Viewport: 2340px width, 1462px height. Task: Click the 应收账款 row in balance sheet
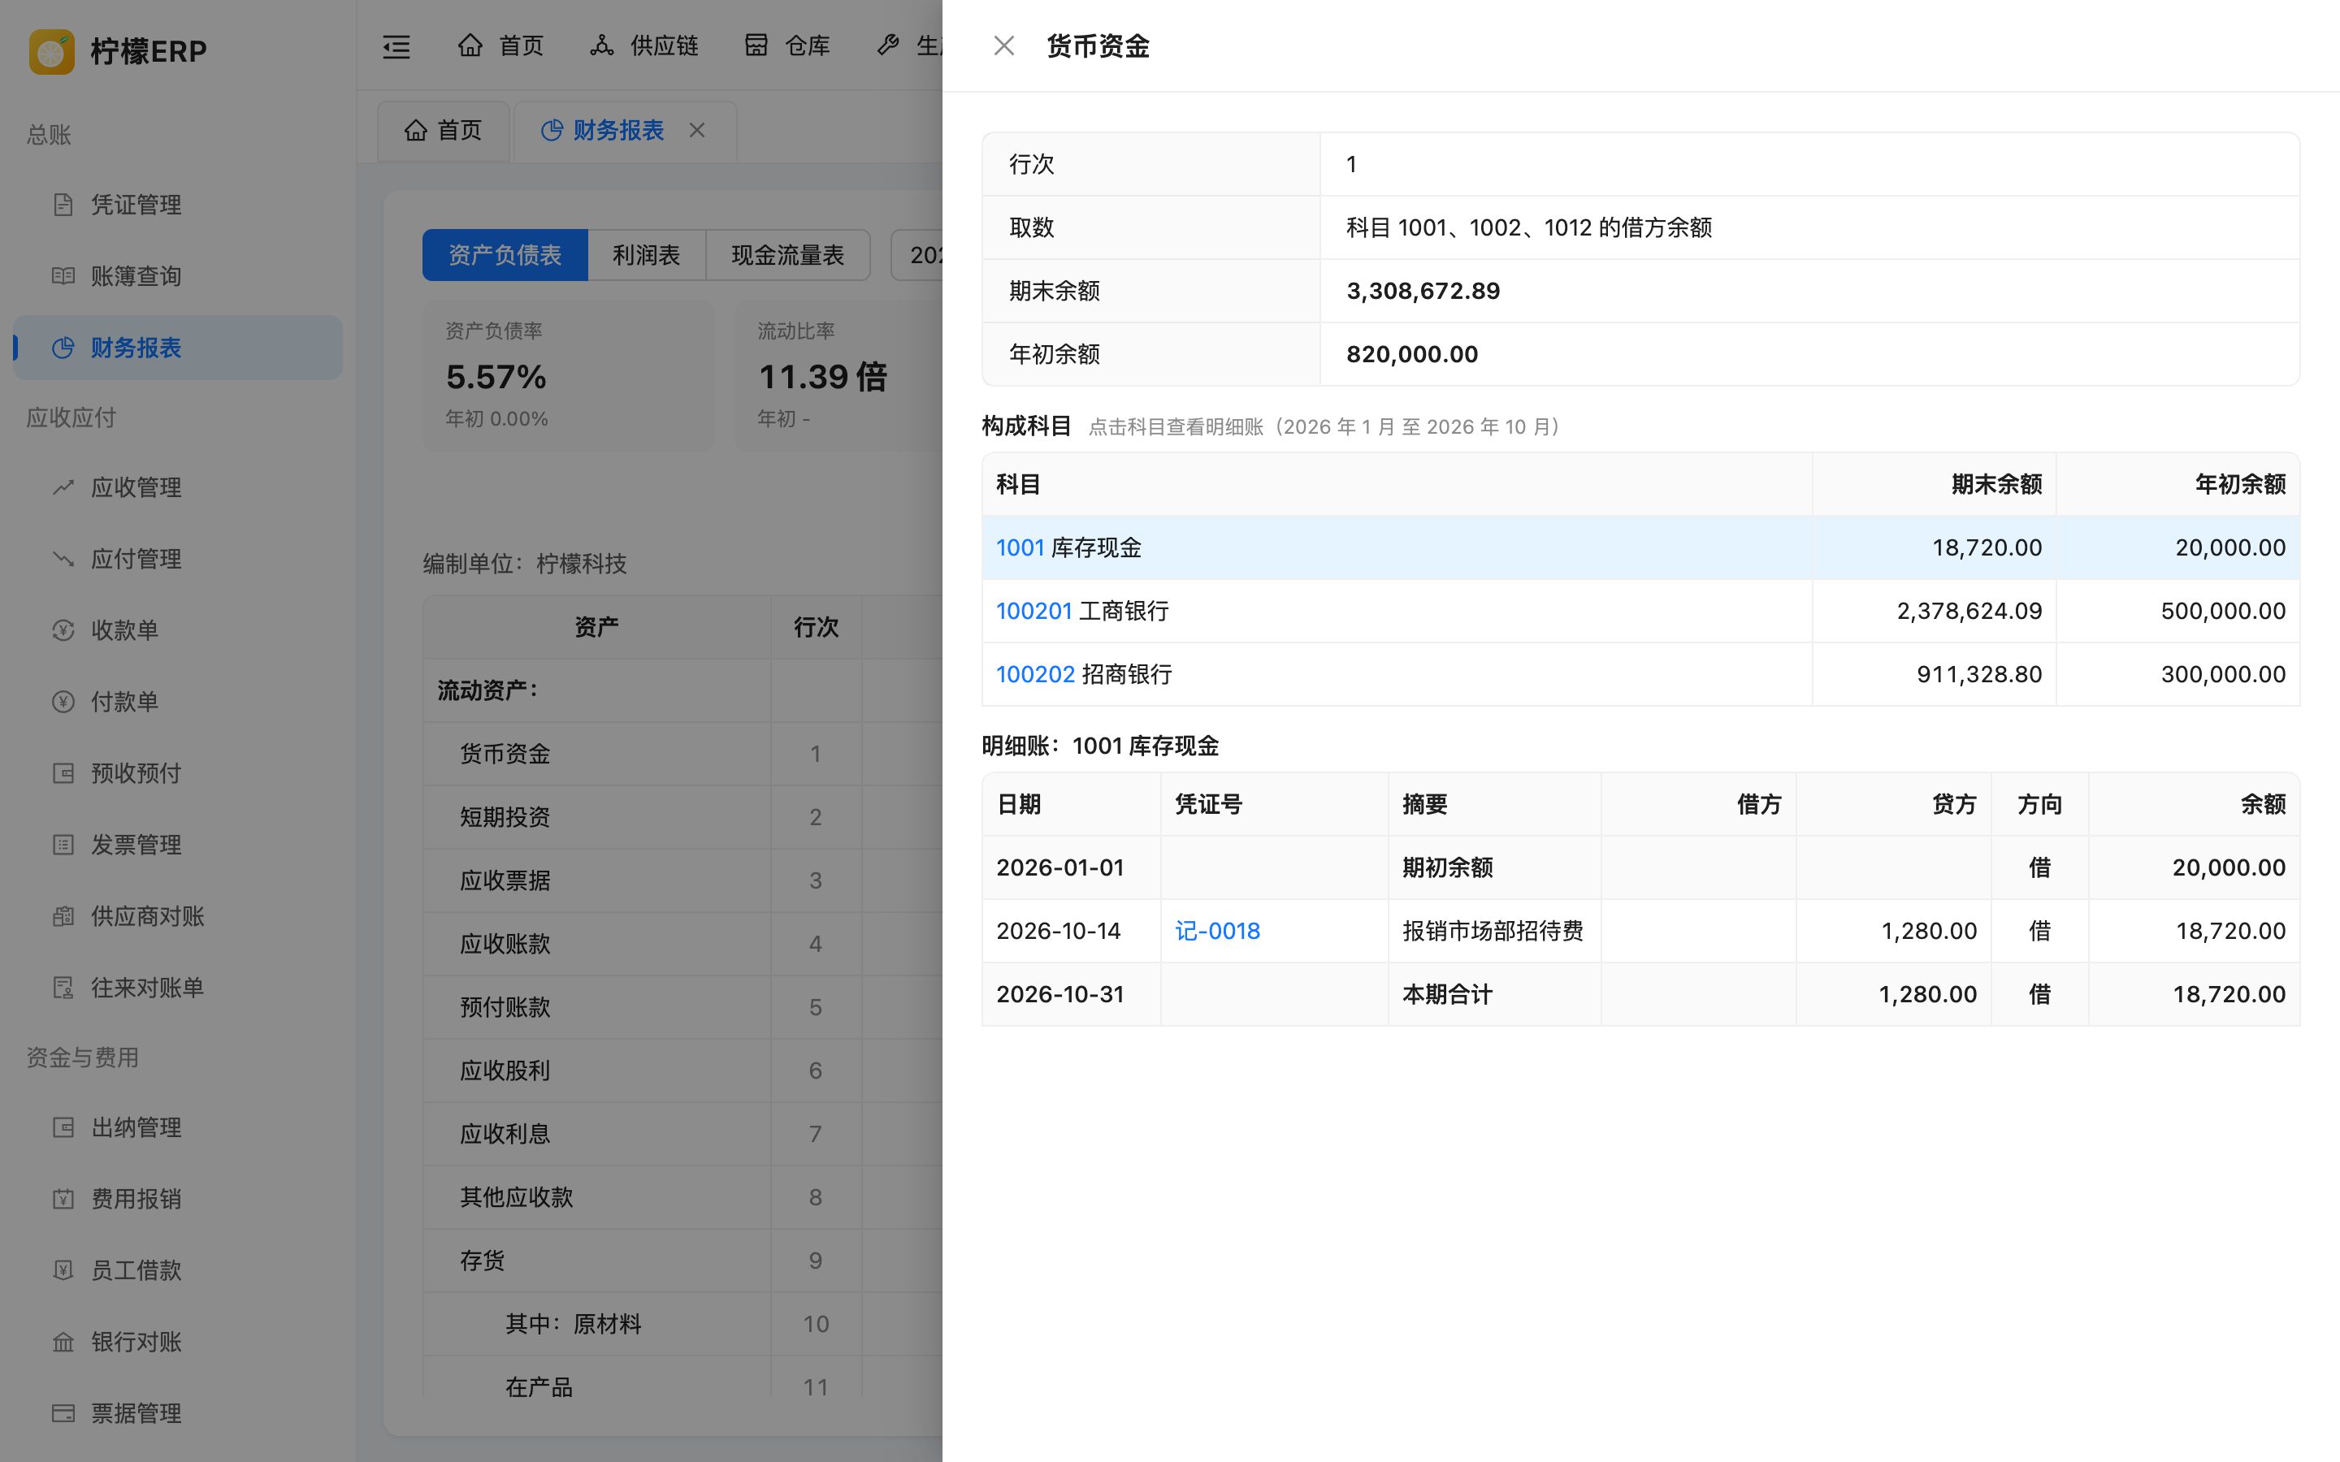point(682,944)
